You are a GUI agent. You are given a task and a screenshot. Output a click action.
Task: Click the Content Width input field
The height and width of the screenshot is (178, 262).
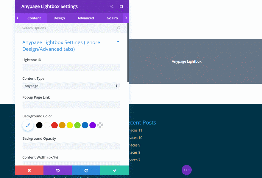(x=71, y=163)
